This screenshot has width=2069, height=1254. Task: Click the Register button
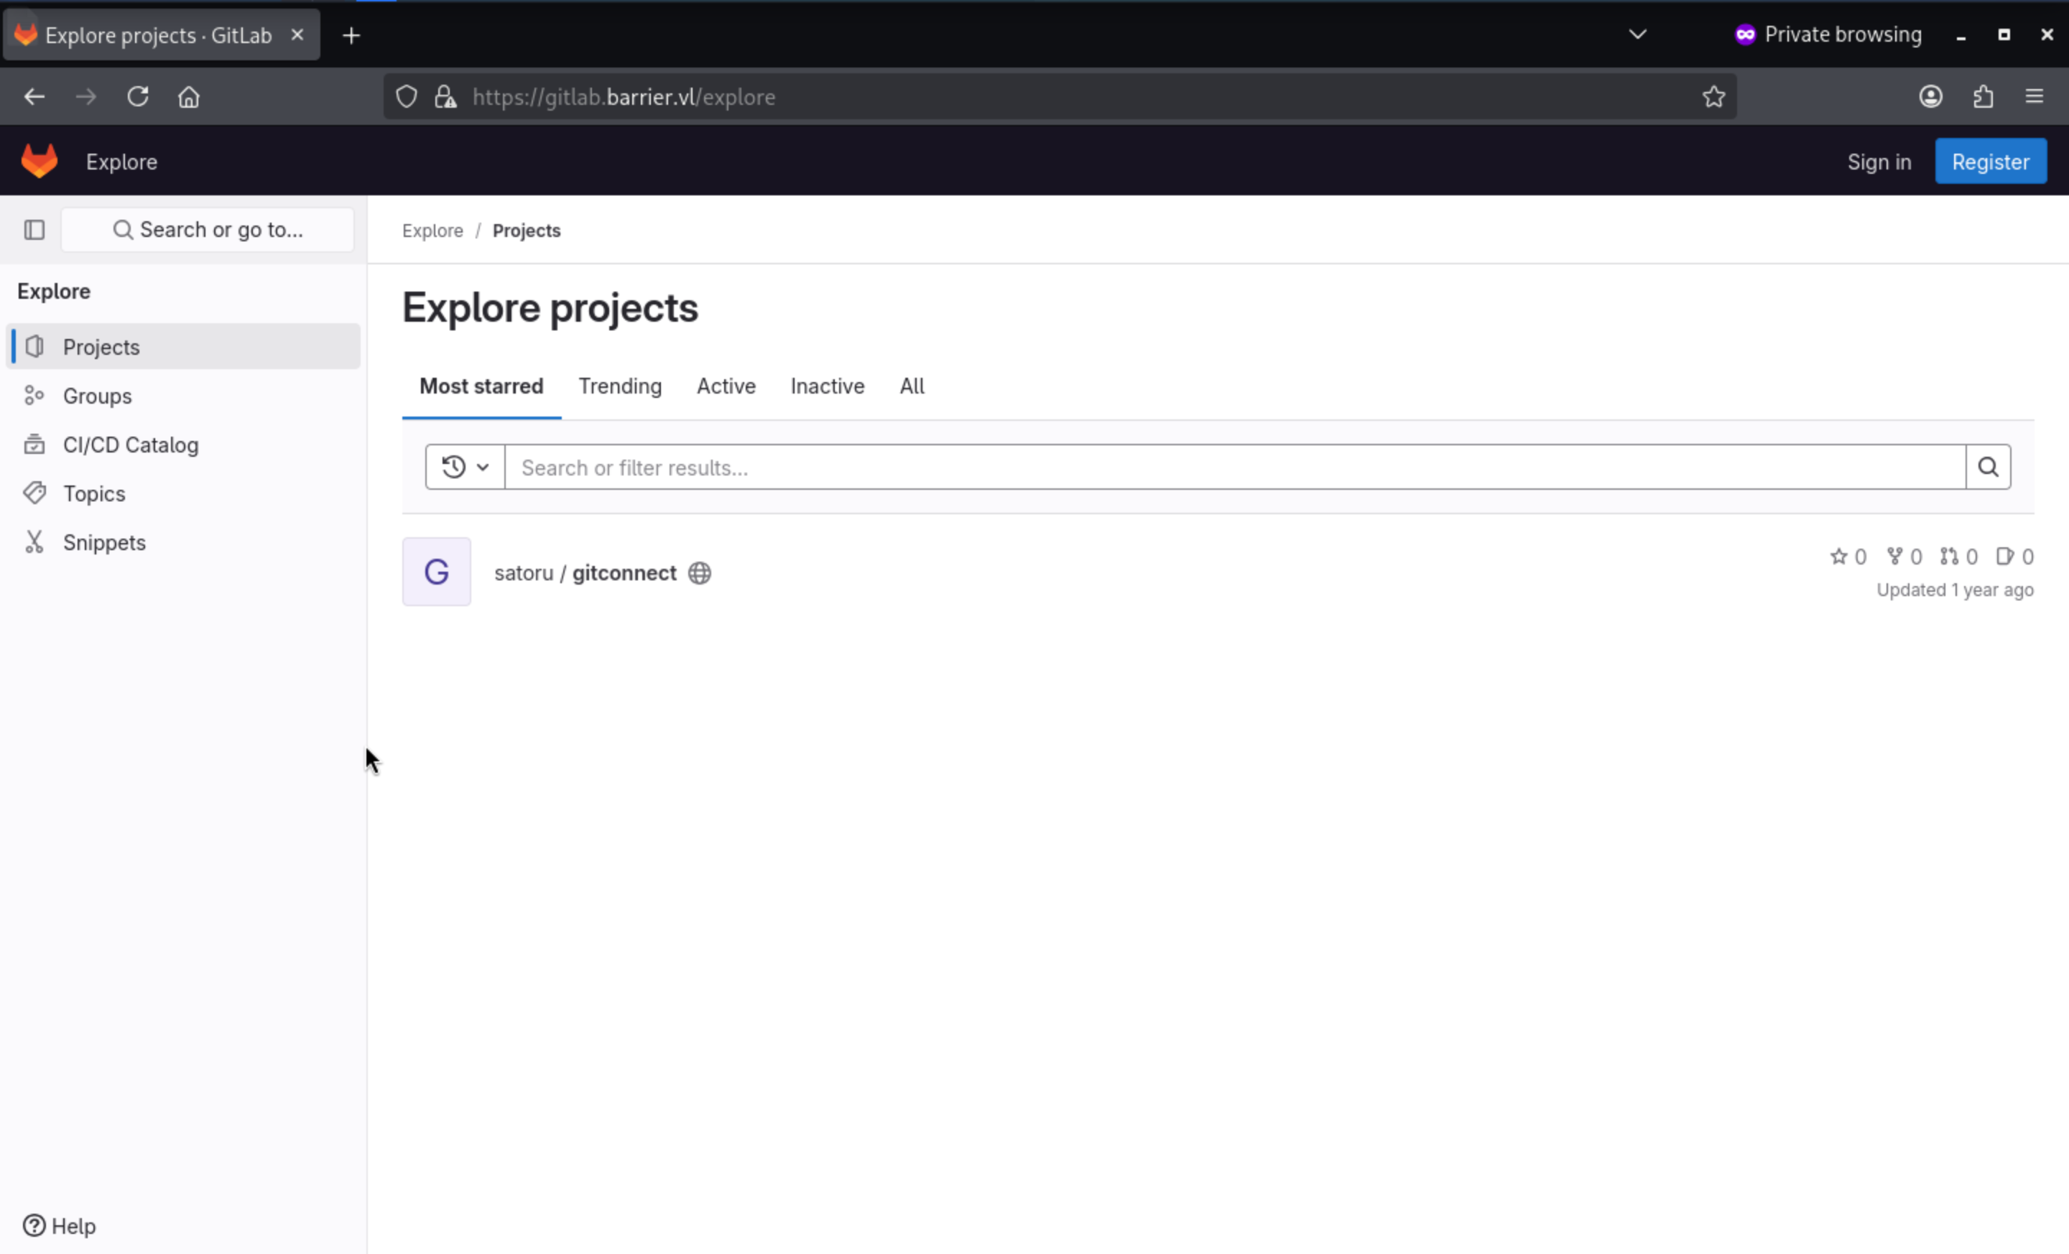click(1989, 161)
